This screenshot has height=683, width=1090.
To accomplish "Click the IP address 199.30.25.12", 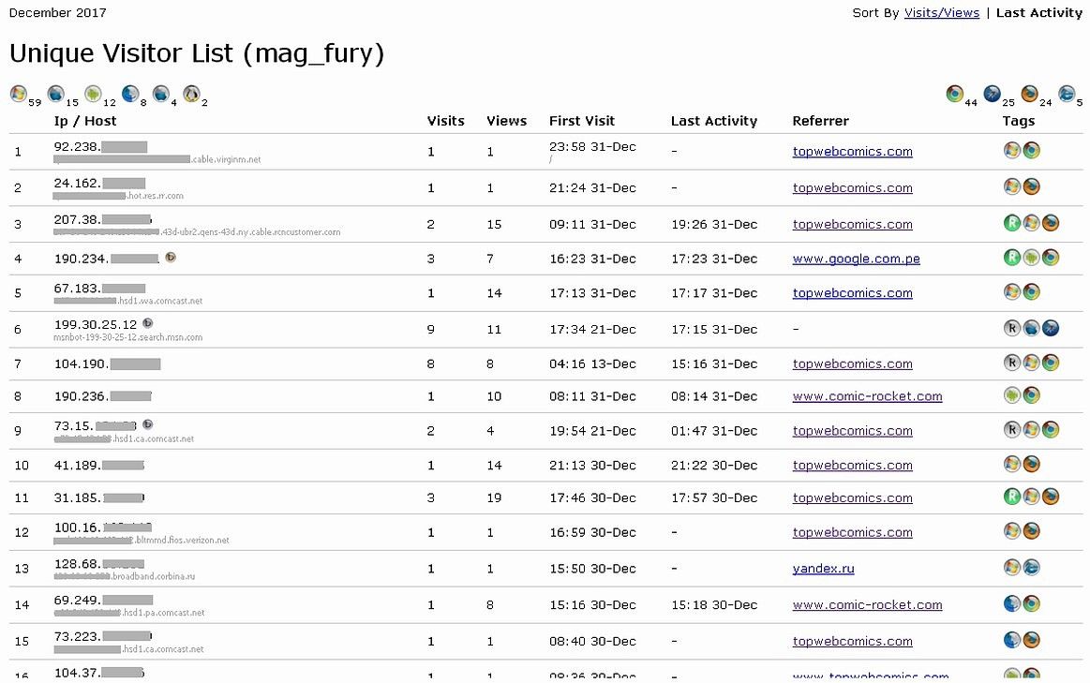I will tap(96, 324).
